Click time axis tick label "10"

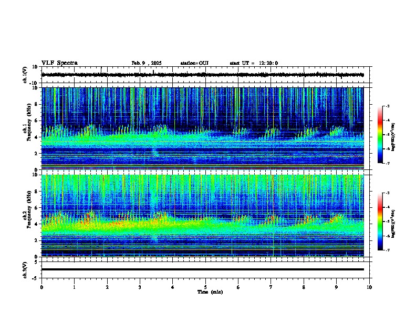click(369, 287)
